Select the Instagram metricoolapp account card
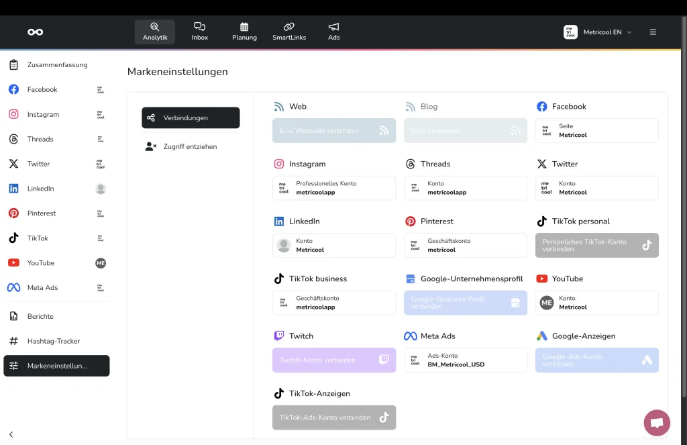 point(334,188)
